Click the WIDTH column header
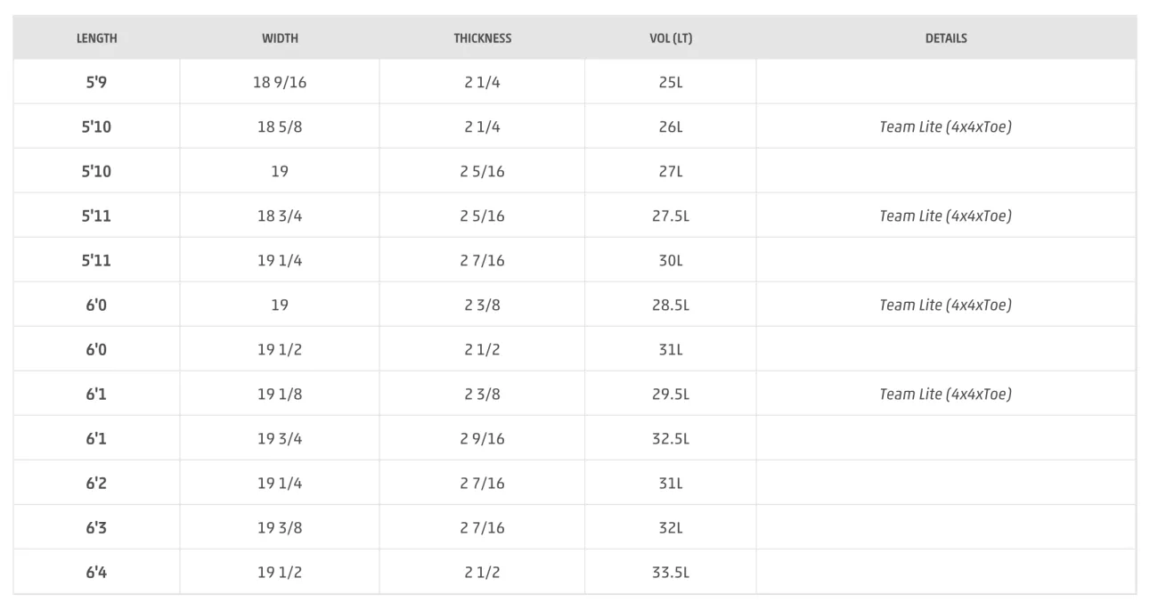Screen dimensions: 1158x611 [280, 38]
